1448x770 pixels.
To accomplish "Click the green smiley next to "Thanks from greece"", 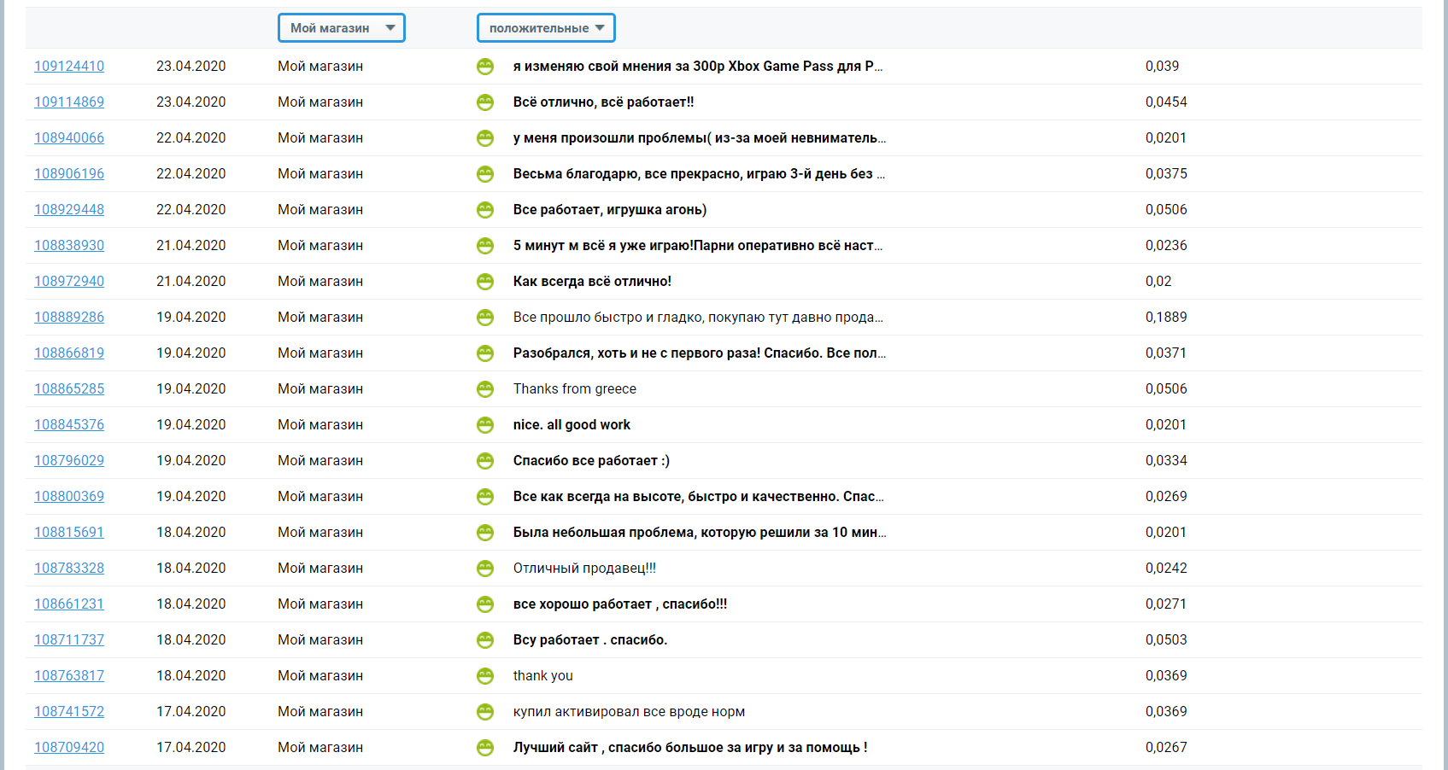I will coord(485,389).
